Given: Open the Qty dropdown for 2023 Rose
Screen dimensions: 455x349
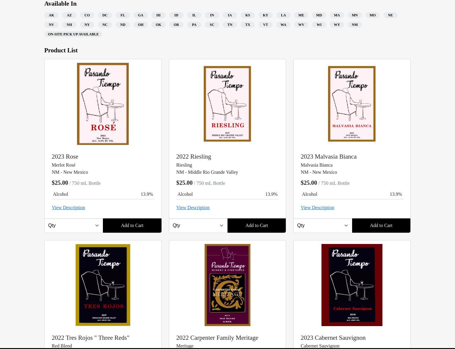Looking at the screenshot, I should click(74, 226).
